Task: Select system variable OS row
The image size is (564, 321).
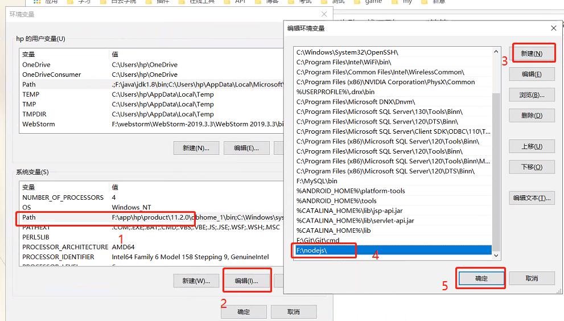Action: 151,207
